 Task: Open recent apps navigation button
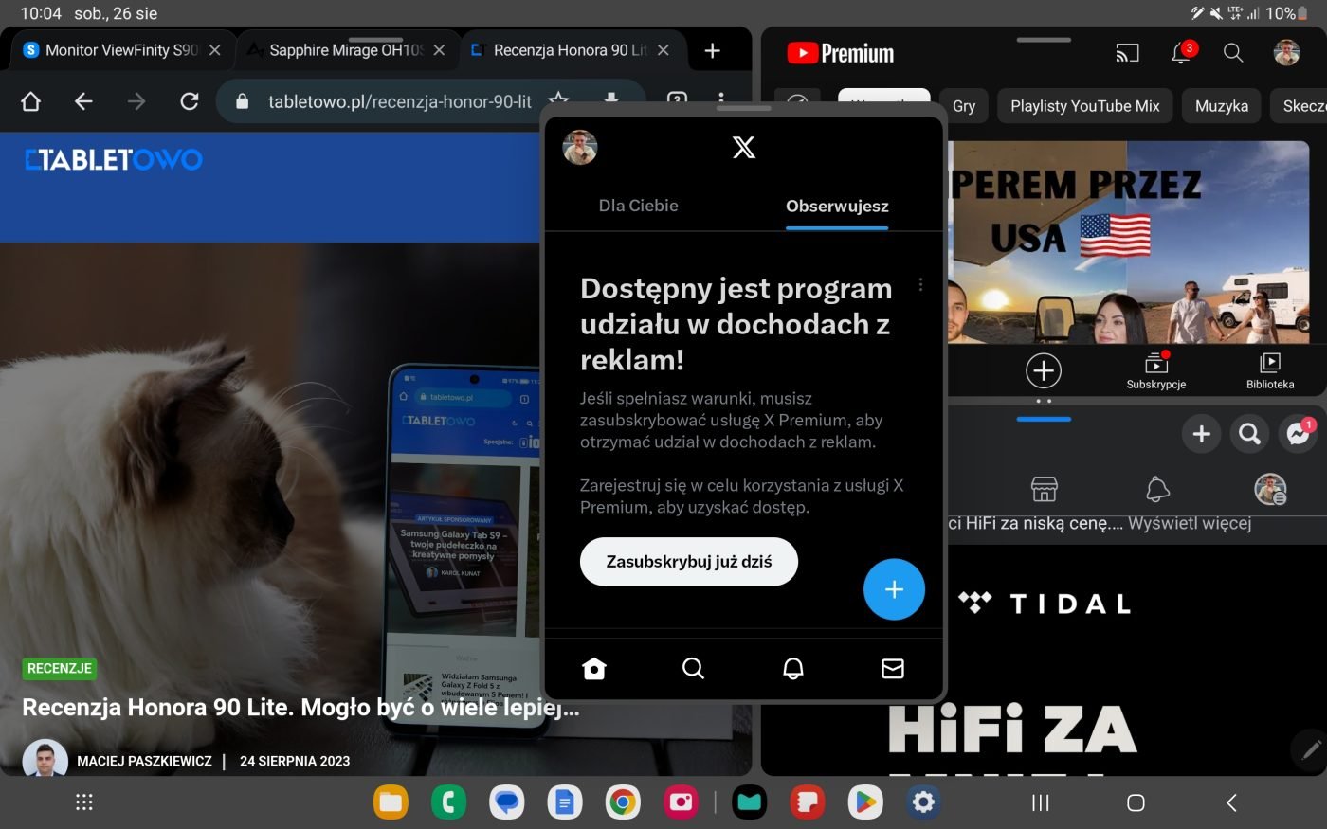click(1041, 802)
